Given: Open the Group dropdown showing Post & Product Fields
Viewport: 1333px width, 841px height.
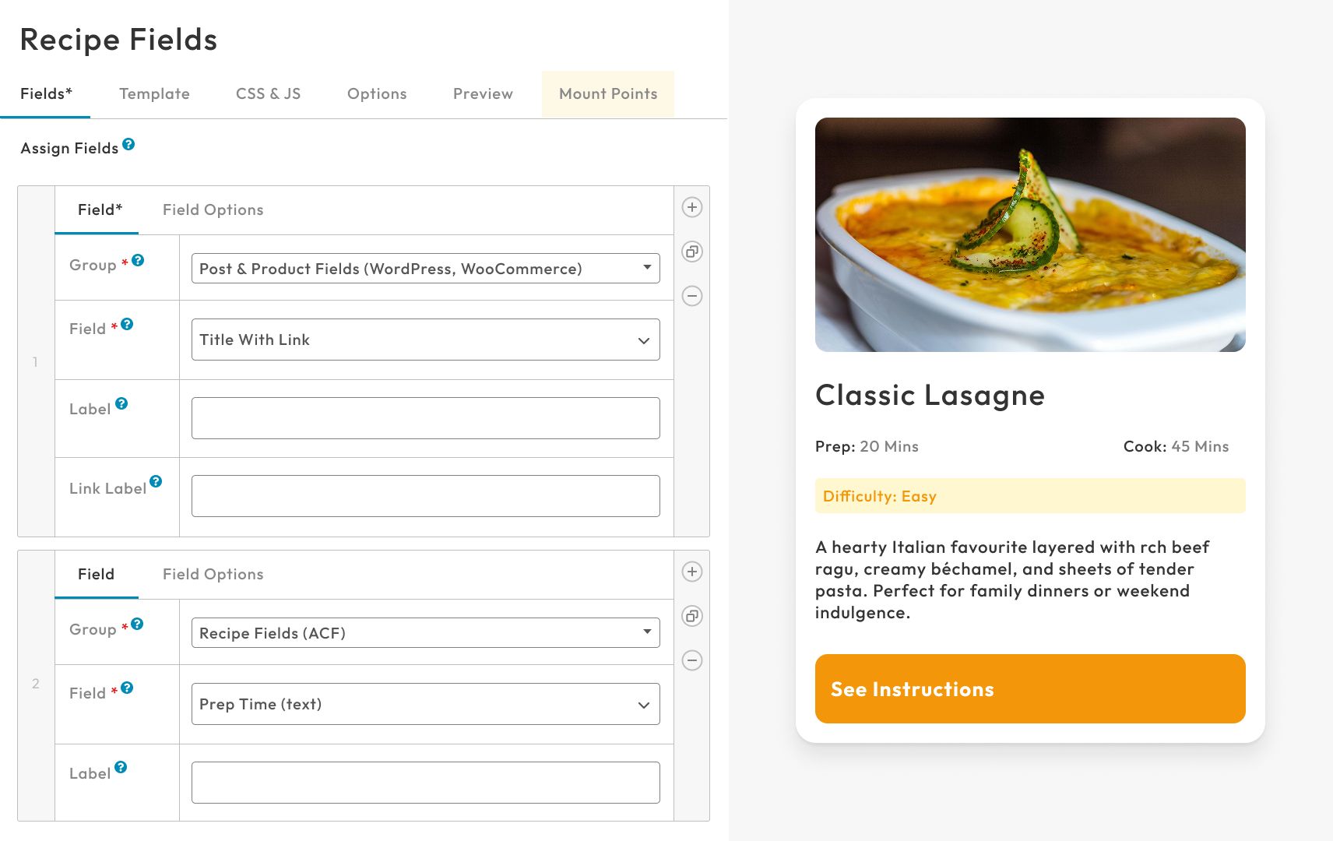Looking at the screenshot, I should [425, 269].
